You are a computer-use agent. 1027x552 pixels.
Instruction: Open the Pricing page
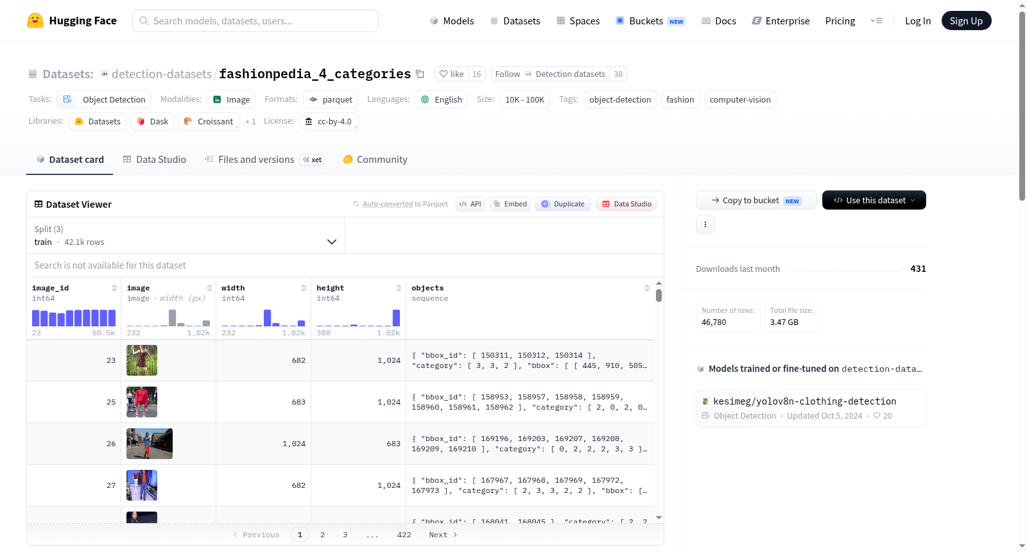pos(840,21)
